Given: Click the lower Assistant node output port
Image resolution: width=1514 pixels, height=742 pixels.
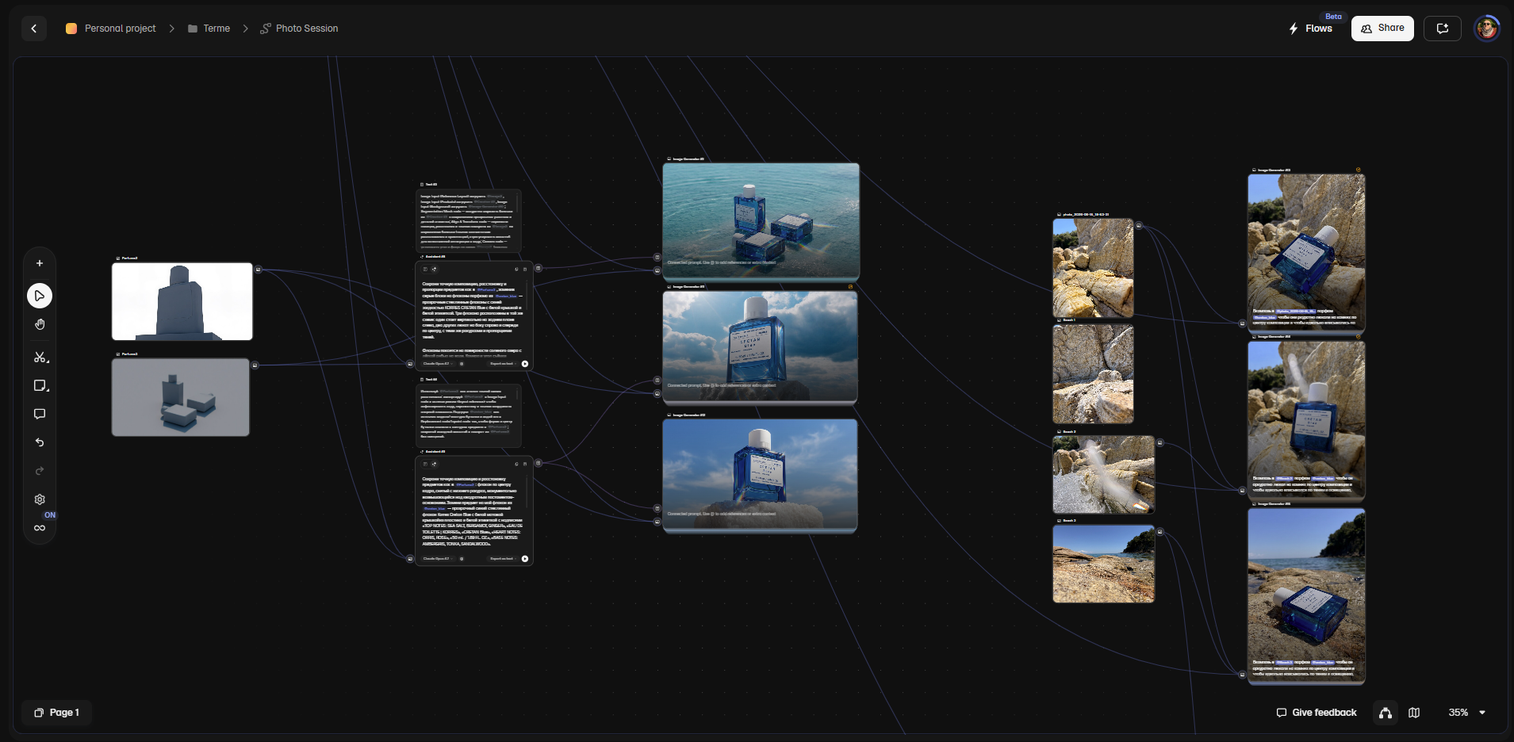Looking at the screenshot, I should coord(538,463).
